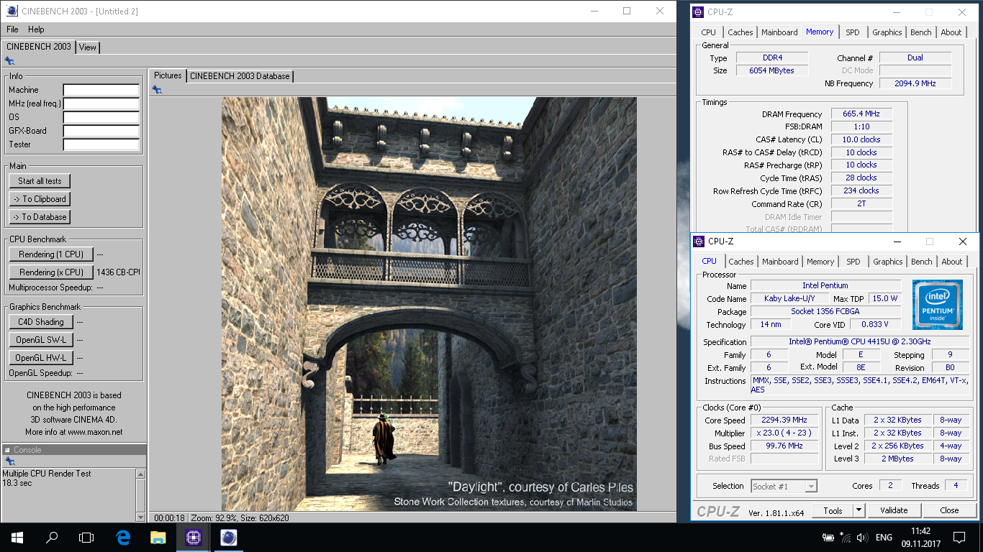
Task: Open the Help menu in CINEBENCH
Action: 36,29
